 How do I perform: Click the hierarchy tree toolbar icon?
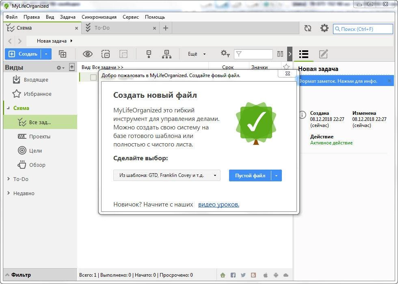[x=167, y=54]
